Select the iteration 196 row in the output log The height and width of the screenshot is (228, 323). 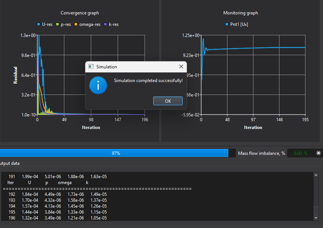pos(55,218)
